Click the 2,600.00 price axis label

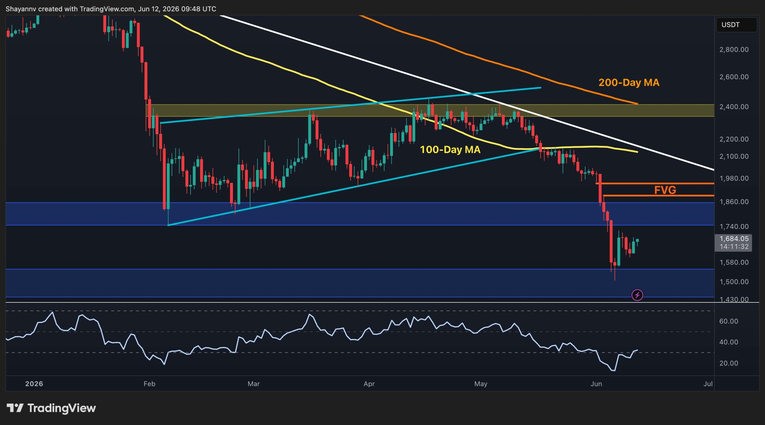(x=734, y=77)
